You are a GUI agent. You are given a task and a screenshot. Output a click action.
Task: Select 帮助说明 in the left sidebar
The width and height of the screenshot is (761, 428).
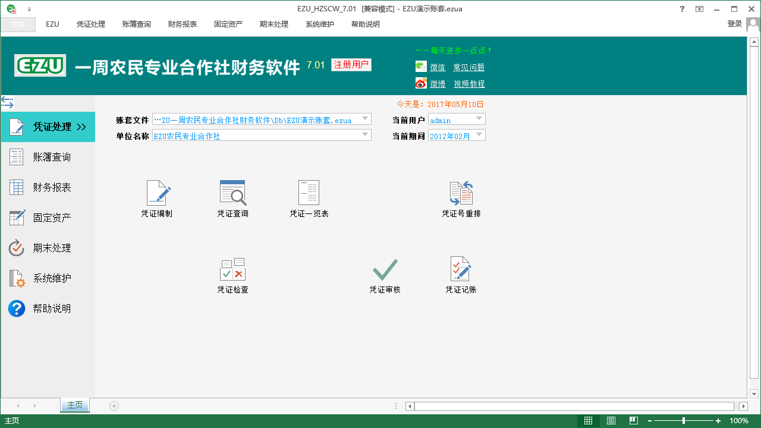click(48, 309)
